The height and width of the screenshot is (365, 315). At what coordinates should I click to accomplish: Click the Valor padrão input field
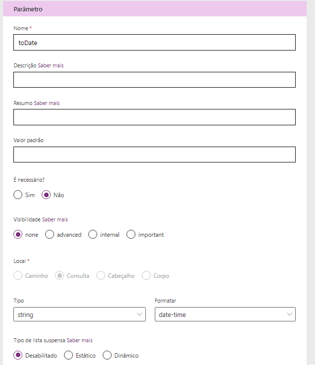pyautogui.click(x=154, y=155)
